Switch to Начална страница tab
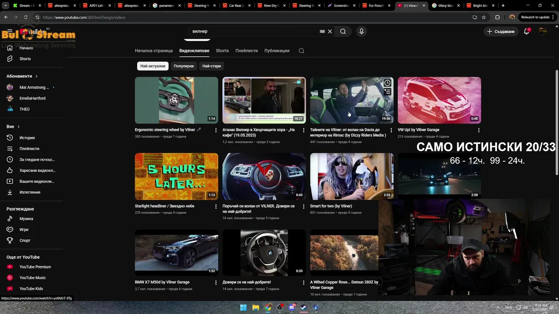This screenshot has width=559, height=314. (154, 51)
